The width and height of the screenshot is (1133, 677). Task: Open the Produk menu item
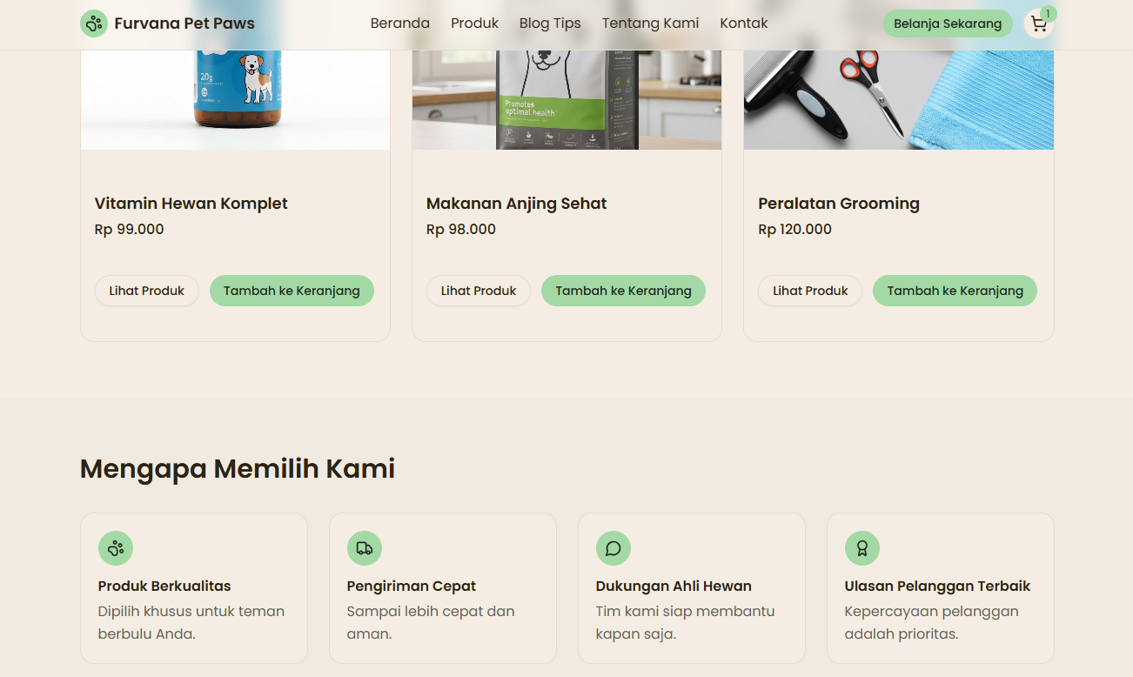click(x=474, y=23)
